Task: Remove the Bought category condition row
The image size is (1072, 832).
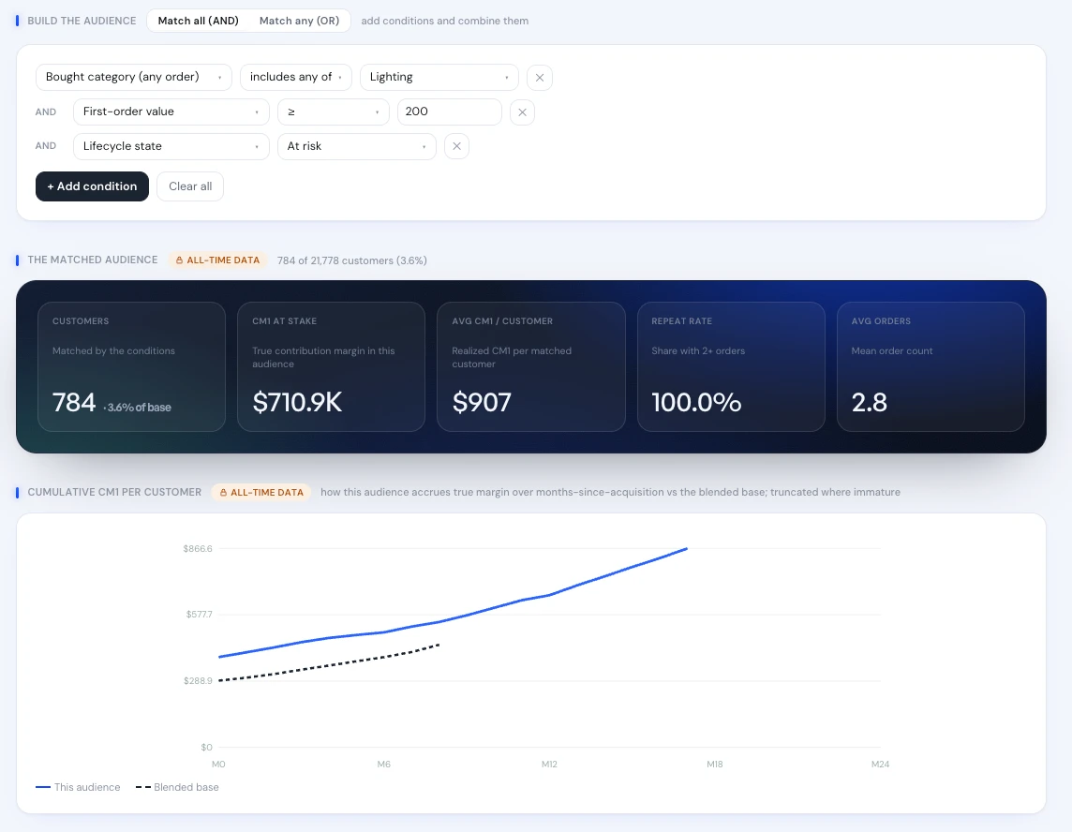Action: (x=540, y=77)
